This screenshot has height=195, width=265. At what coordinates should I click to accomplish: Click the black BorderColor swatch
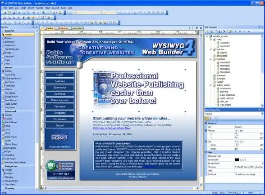point(237,160)
